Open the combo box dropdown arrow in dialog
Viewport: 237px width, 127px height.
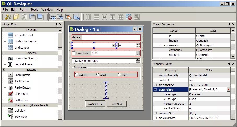point(114,45)
